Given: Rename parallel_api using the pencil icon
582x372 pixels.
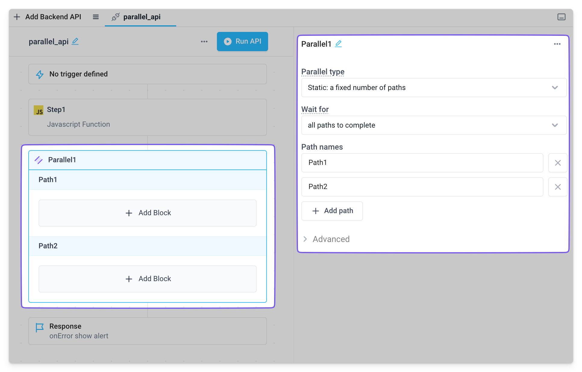Looking at the screenshot, I should [x=75, y=42].
